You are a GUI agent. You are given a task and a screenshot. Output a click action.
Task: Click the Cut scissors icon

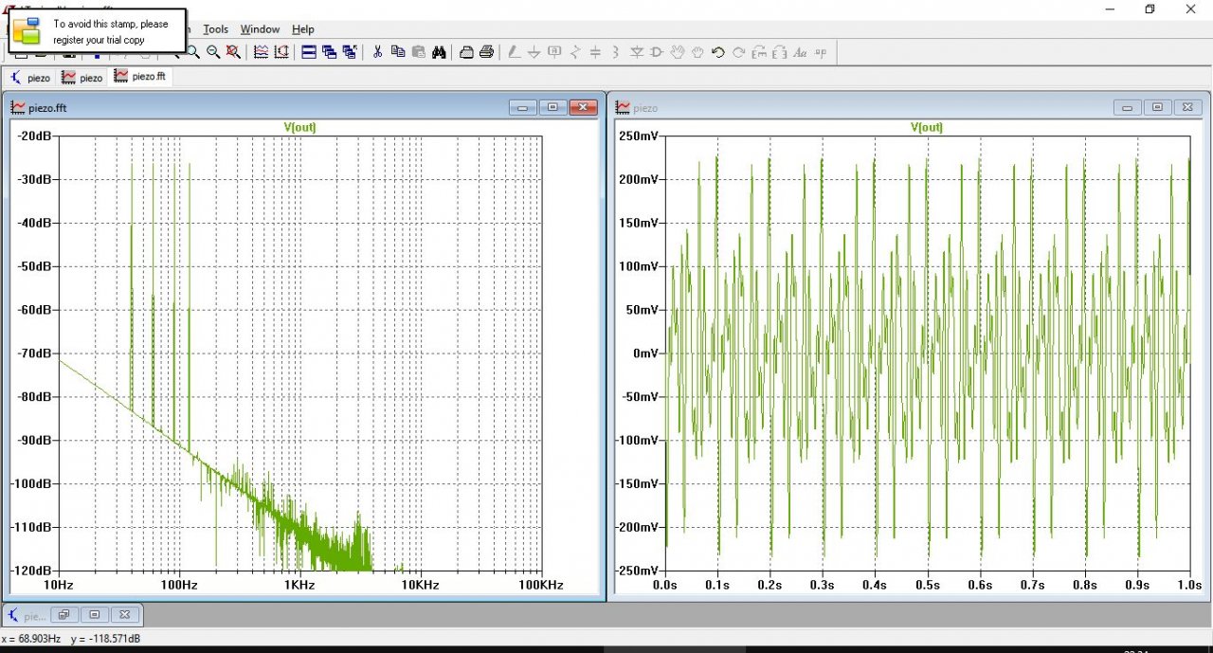[377, 52]
